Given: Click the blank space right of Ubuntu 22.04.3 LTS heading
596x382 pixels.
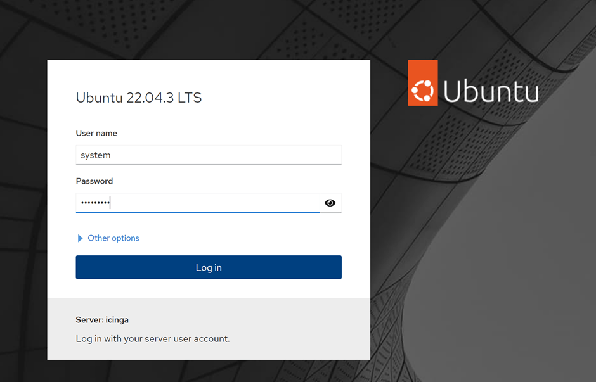Looking at the screenshot, I should point(285,98).
